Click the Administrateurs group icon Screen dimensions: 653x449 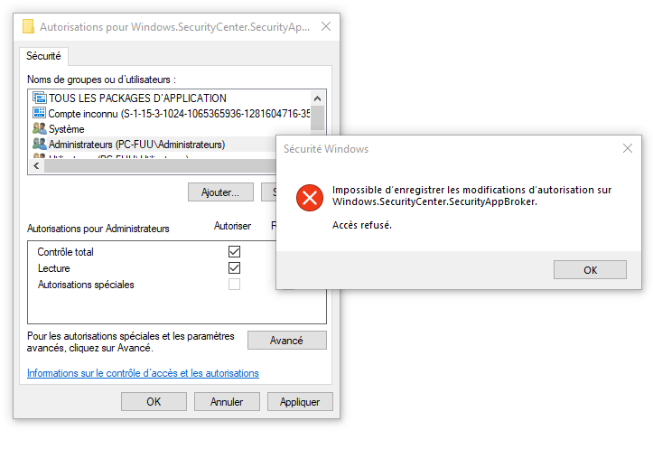point(40,144)
